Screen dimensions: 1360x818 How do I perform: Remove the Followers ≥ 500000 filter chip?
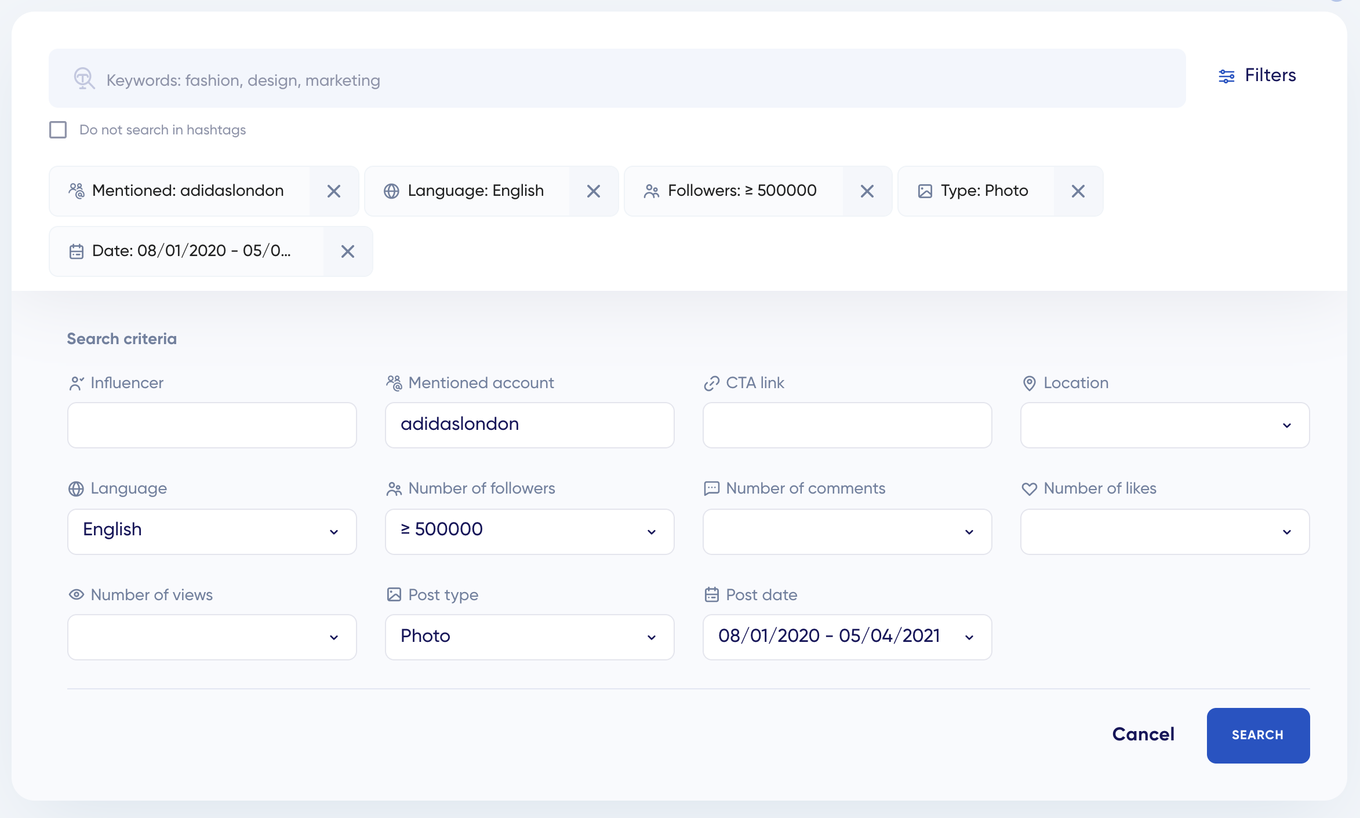click(867, 191)
